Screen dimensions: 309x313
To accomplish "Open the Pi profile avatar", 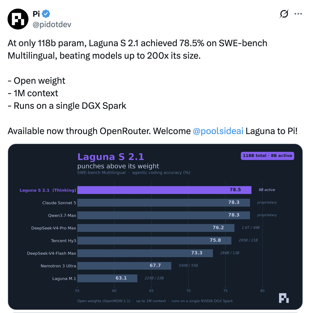I will click(x=18, y=19).
